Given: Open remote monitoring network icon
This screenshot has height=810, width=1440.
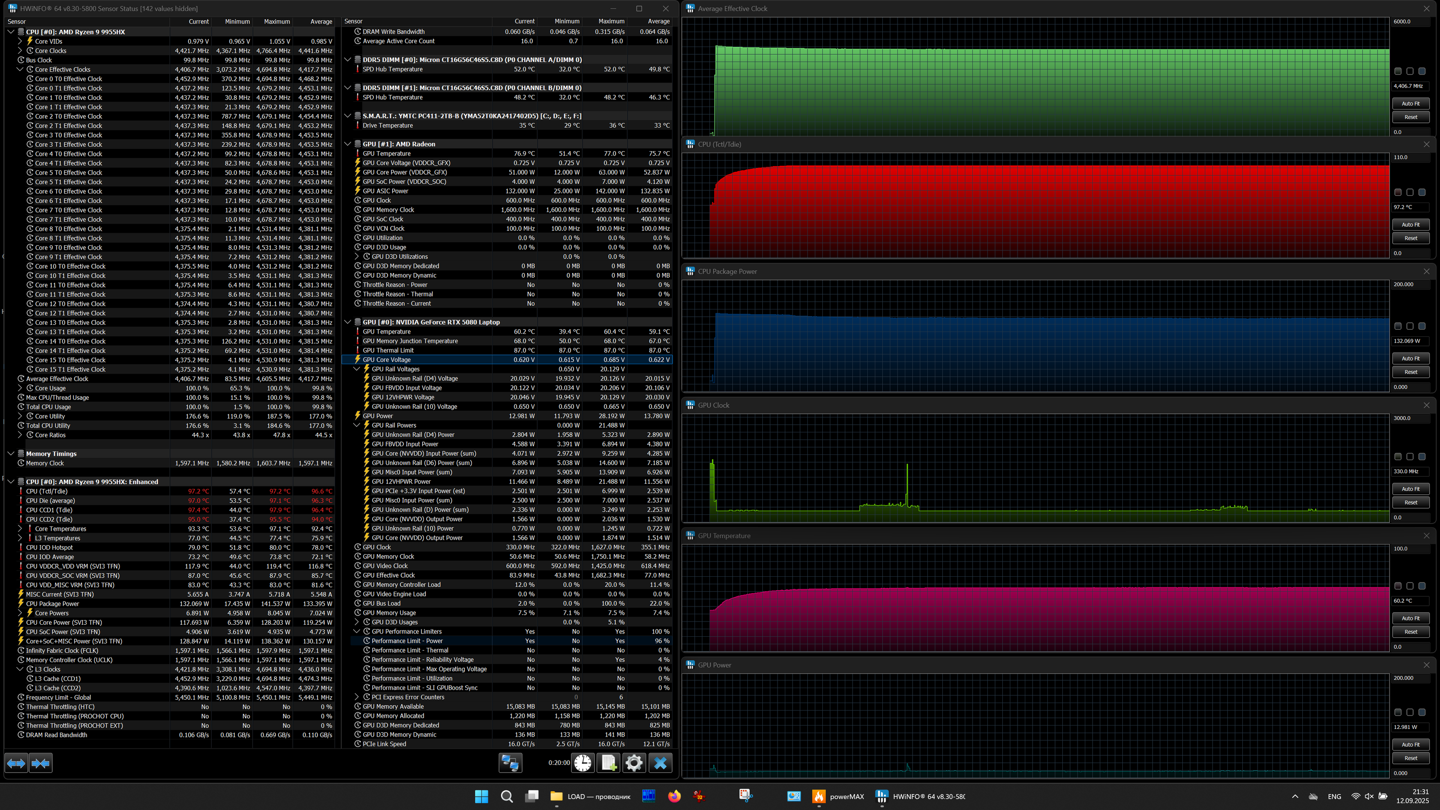Looking at the screenshot, I should click(x=510, y=763).
